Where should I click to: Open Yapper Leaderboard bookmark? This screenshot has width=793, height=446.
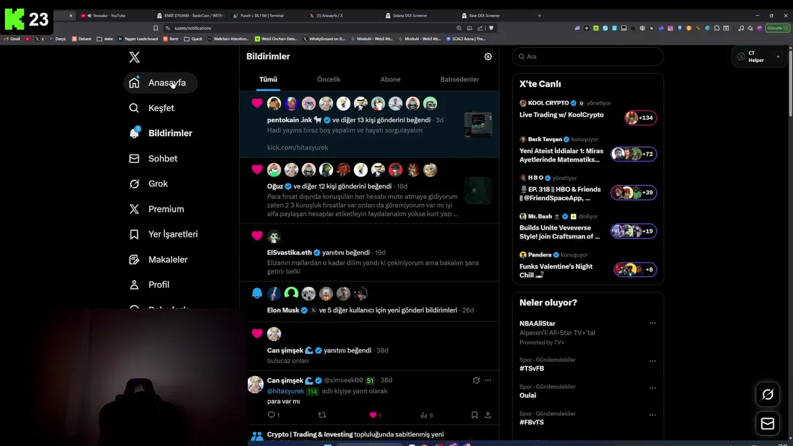[138, 39]
